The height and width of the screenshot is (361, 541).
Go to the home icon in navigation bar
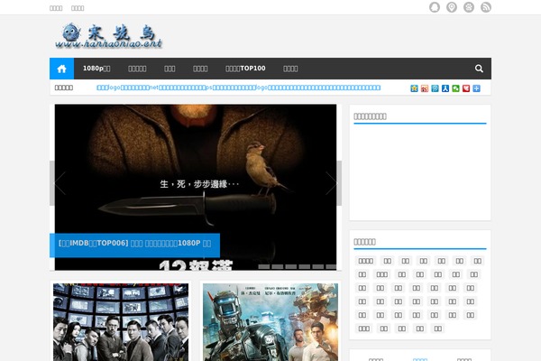(x=61, y=69)
